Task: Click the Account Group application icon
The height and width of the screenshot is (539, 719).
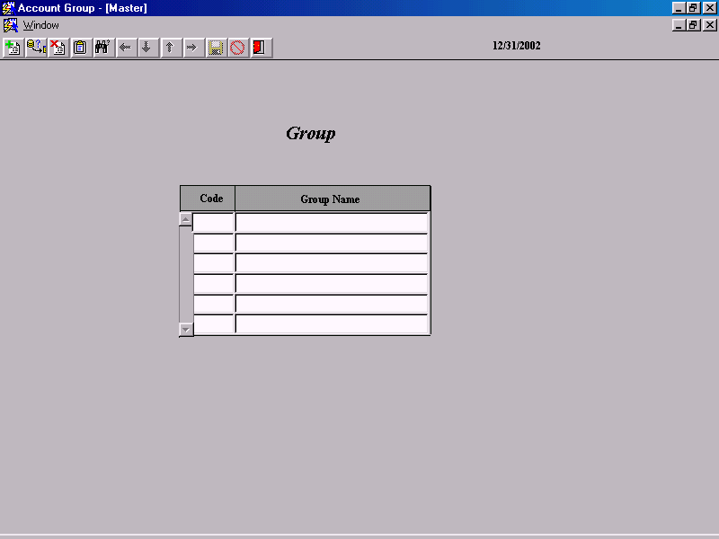Action: pos(7,7)
